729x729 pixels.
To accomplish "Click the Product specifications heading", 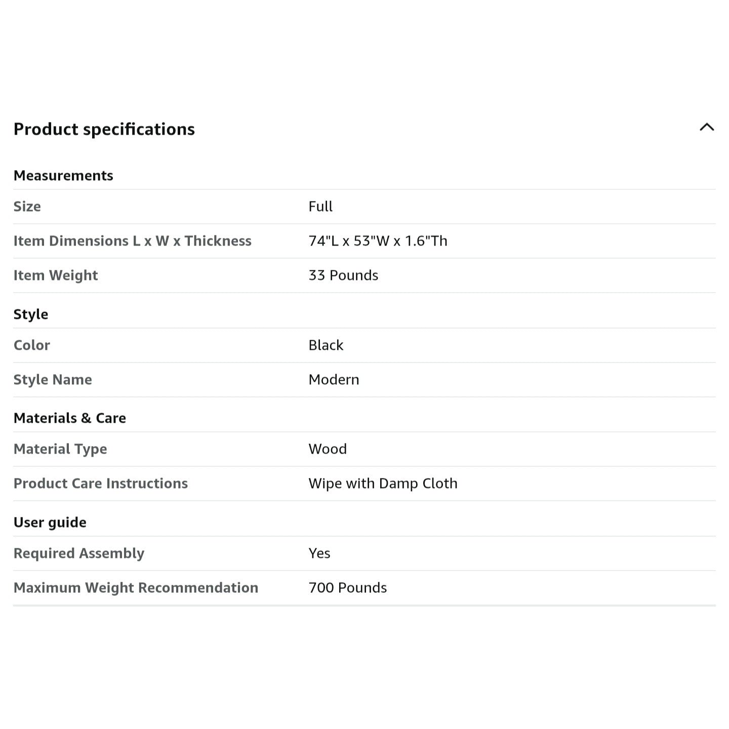I will (104, 129).
